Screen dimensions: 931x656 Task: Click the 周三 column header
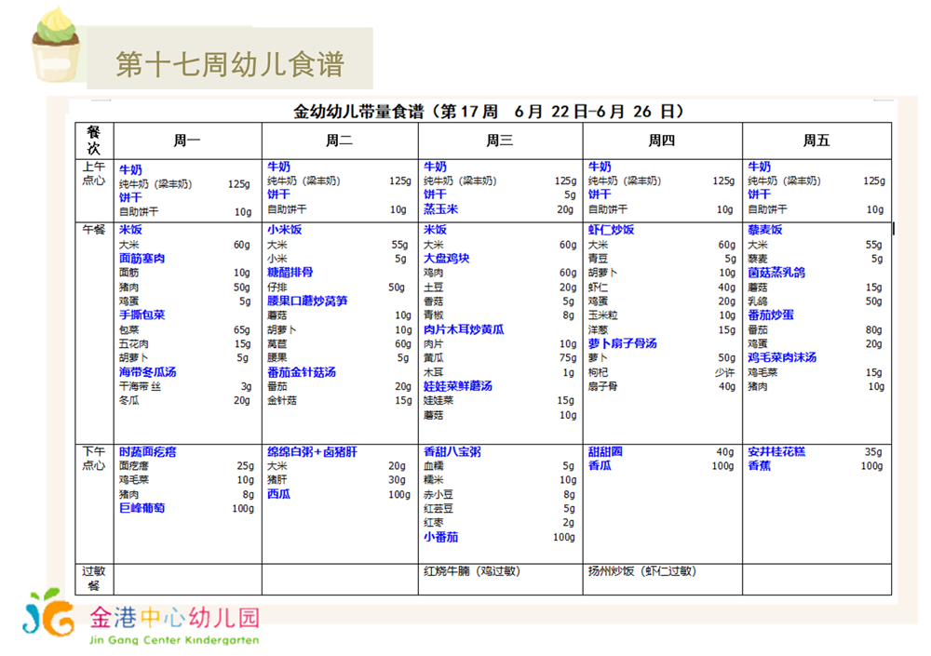(x=500, y=141)
